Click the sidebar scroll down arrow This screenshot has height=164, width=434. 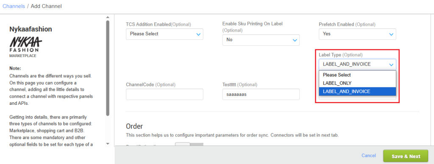tap(108, 144)
